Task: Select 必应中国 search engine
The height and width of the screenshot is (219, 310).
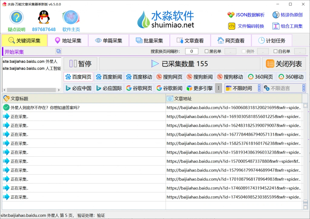Action: point(78,88)
